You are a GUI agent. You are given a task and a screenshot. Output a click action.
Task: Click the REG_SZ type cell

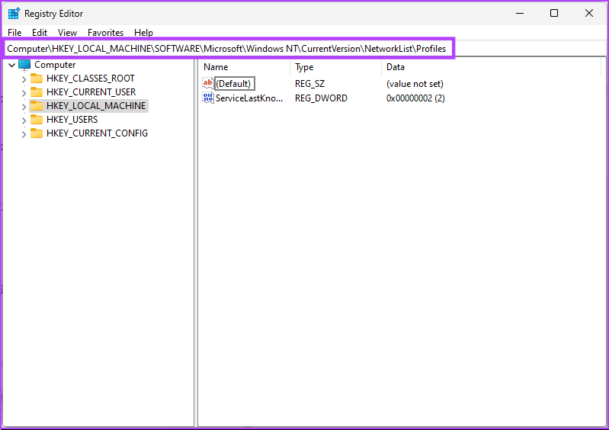[309, 84]
